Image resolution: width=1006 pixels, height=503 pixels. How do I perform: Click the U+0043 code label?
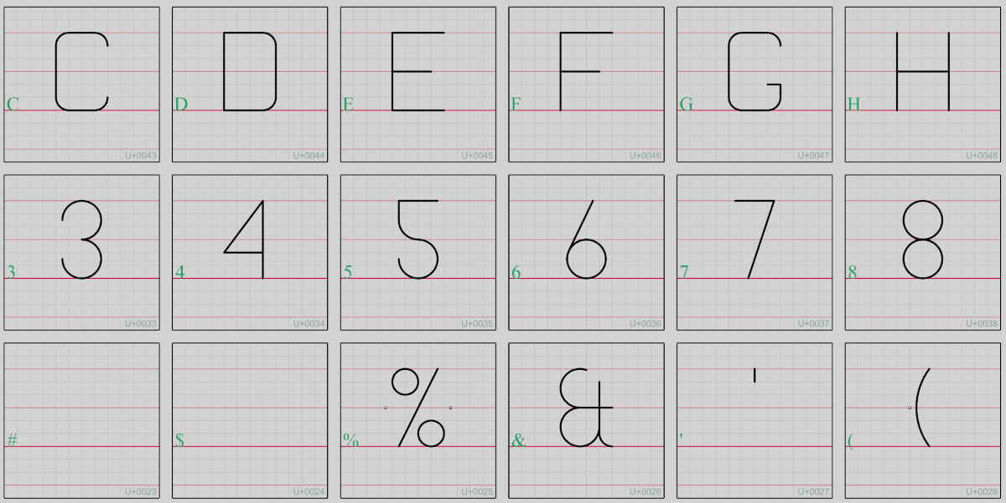[141, 156]
